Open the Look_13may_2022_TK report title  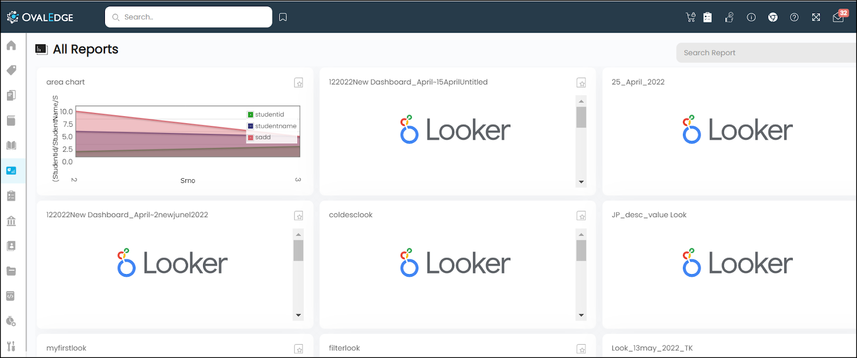[x=652, y=348]
